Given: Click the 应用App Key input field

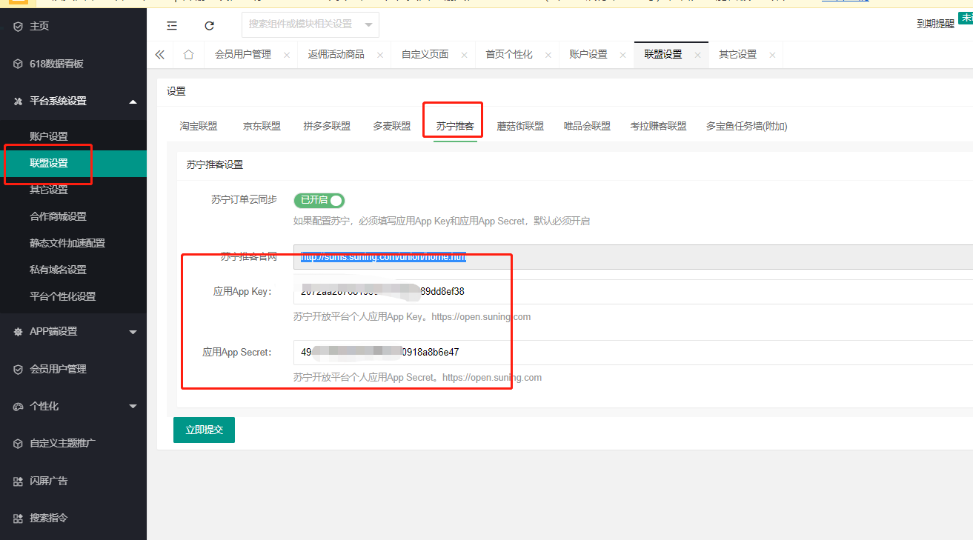Looking at the screenshot, I should (x=633, y=292).
